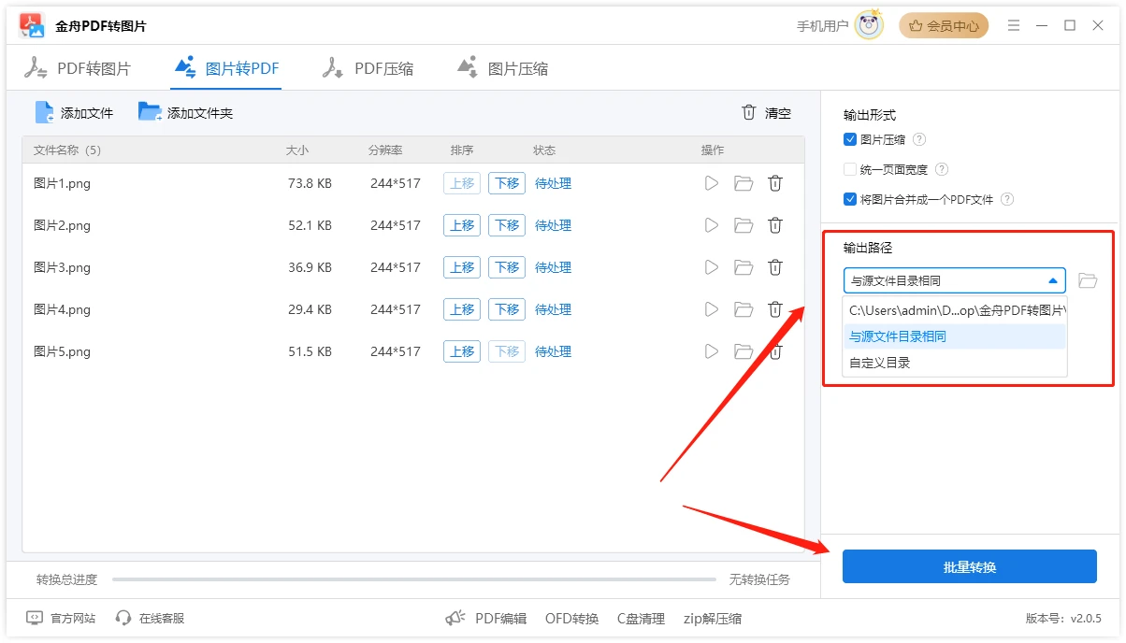Click the 批量转换 button
This screenshot has width=1126, height=643.
pyautogui.click(x=969, y=566)
